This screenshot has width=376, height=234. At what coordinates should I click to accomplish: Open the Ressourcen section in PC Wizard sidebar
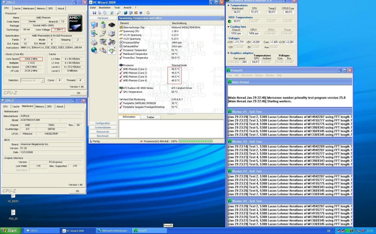[x=103, y=132]
